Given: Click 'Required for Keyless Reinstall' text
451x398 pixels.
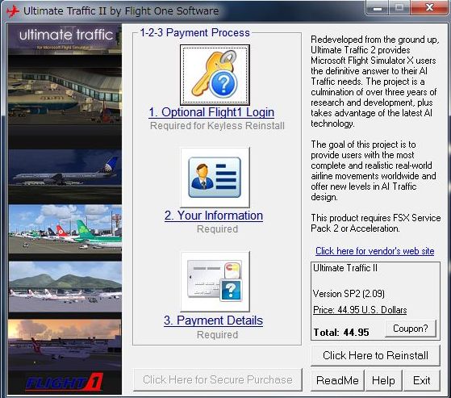Looking at the screenshot, I should coord(217,126).
